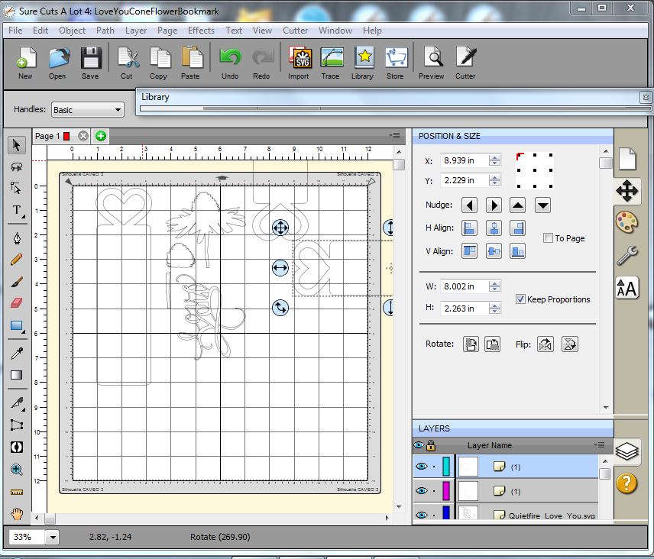The image size is (654, 559).
Task: Select the Eraser tool
Action: coord(17,303)
